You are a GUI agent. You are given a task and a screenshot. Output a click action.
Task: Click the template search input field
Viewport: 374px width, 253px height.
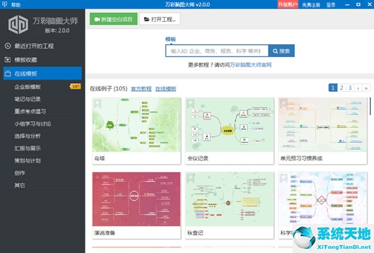(217, 51)
